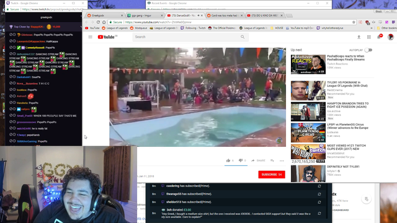Switch to the ggx gang - Imgur tab
This screenshot has width=397, height=223.
145,15
